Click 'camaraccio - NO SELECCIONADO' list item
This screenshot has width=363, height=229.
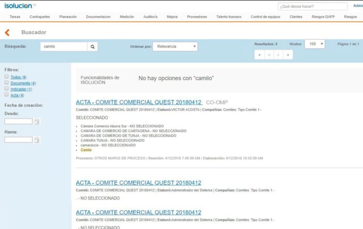(x=108, y=145)
